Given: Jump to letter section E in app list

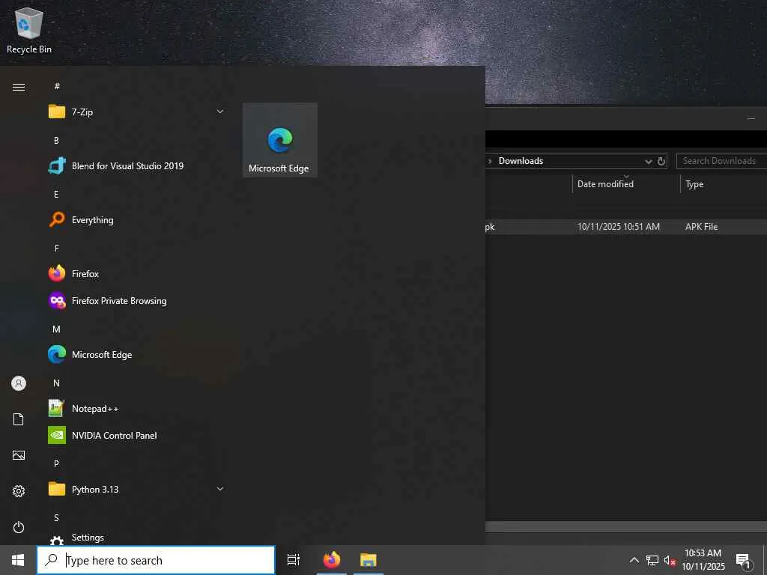Looking at the screenshot, I should pyautogui.click(x=56, y=194).
